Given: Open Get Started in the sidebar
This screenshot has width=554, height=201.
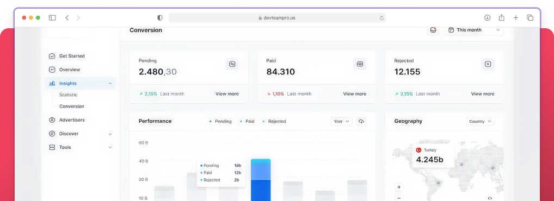Looking at the screenshot, I should click(x=72, y=56).
